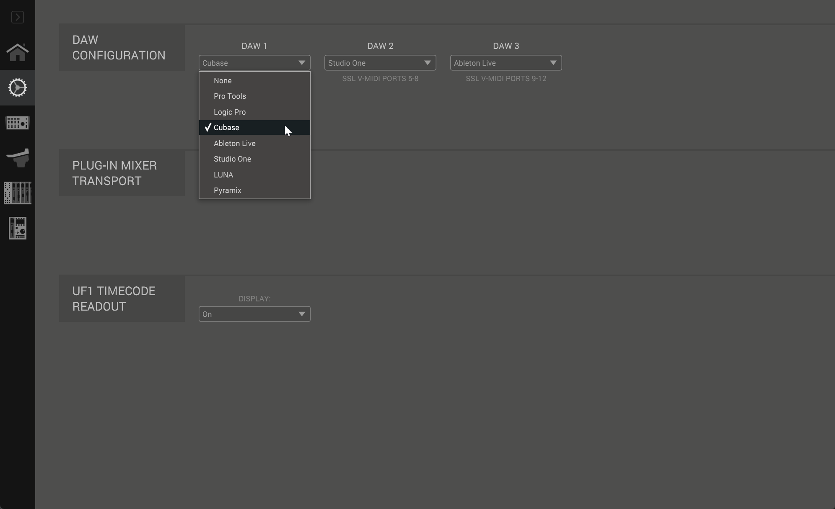Select None in the DAW 1 list
The height and width of the screenshot is (509, 835).
254,80
